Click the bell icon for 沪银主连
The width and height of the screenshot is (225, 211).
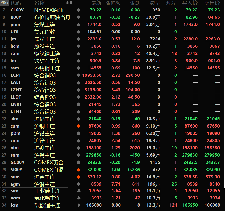click(x=78, y=184)
